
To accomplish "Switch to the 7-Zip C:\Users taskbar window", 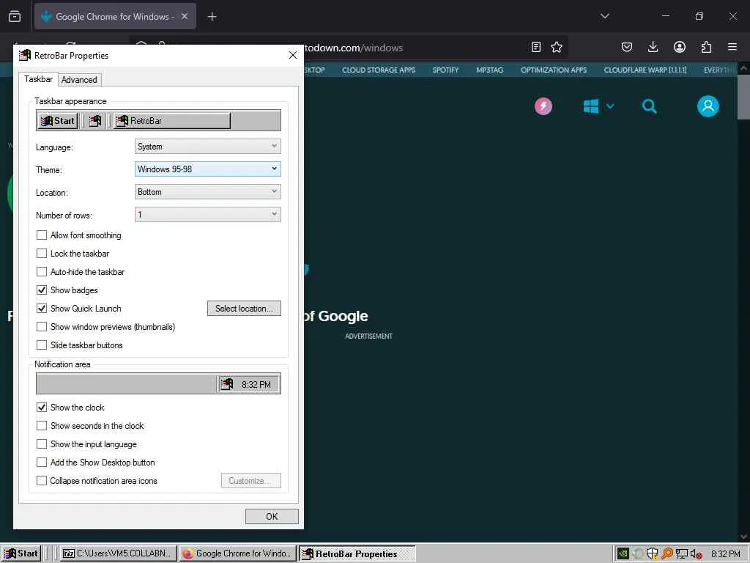I will (119, 553).
